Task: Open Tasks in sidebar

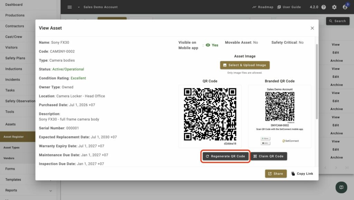Action: 10,90
